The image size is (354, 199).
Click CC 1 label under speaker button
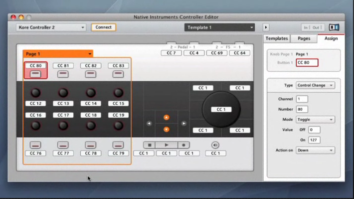click(x=215, y=153)
